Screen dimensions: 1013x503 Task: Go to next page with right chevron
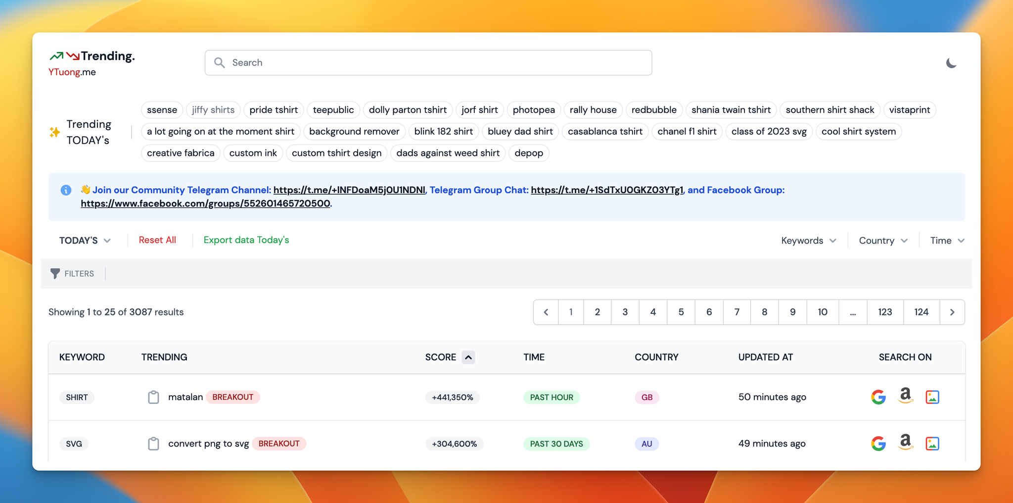click(952, 312)
